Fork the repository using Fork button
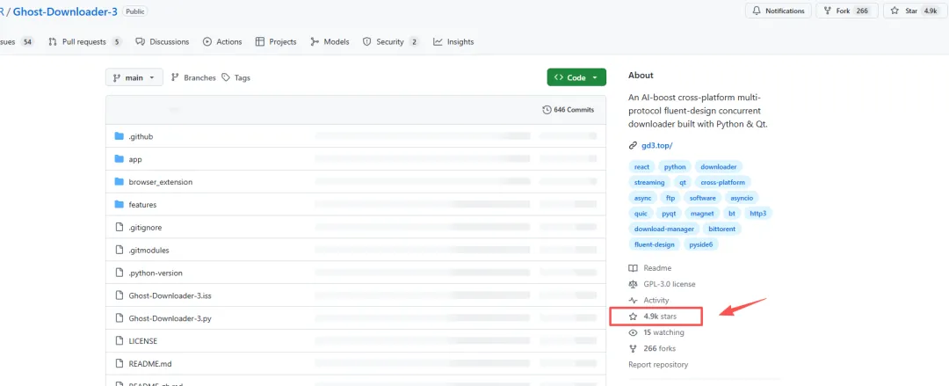 [847, 11]
